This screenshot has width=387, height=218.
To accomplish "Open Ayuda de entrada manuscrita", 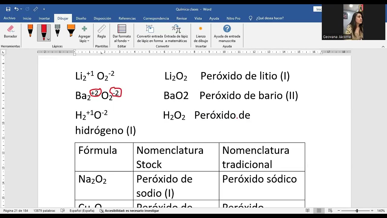I will click(227, 34).
